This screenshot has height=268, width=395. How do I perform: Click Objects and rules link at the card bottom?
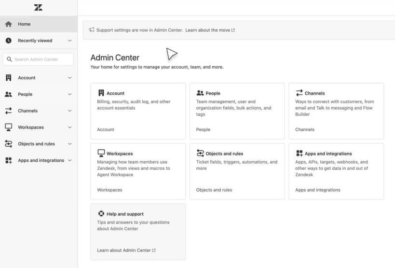point(214,190)
